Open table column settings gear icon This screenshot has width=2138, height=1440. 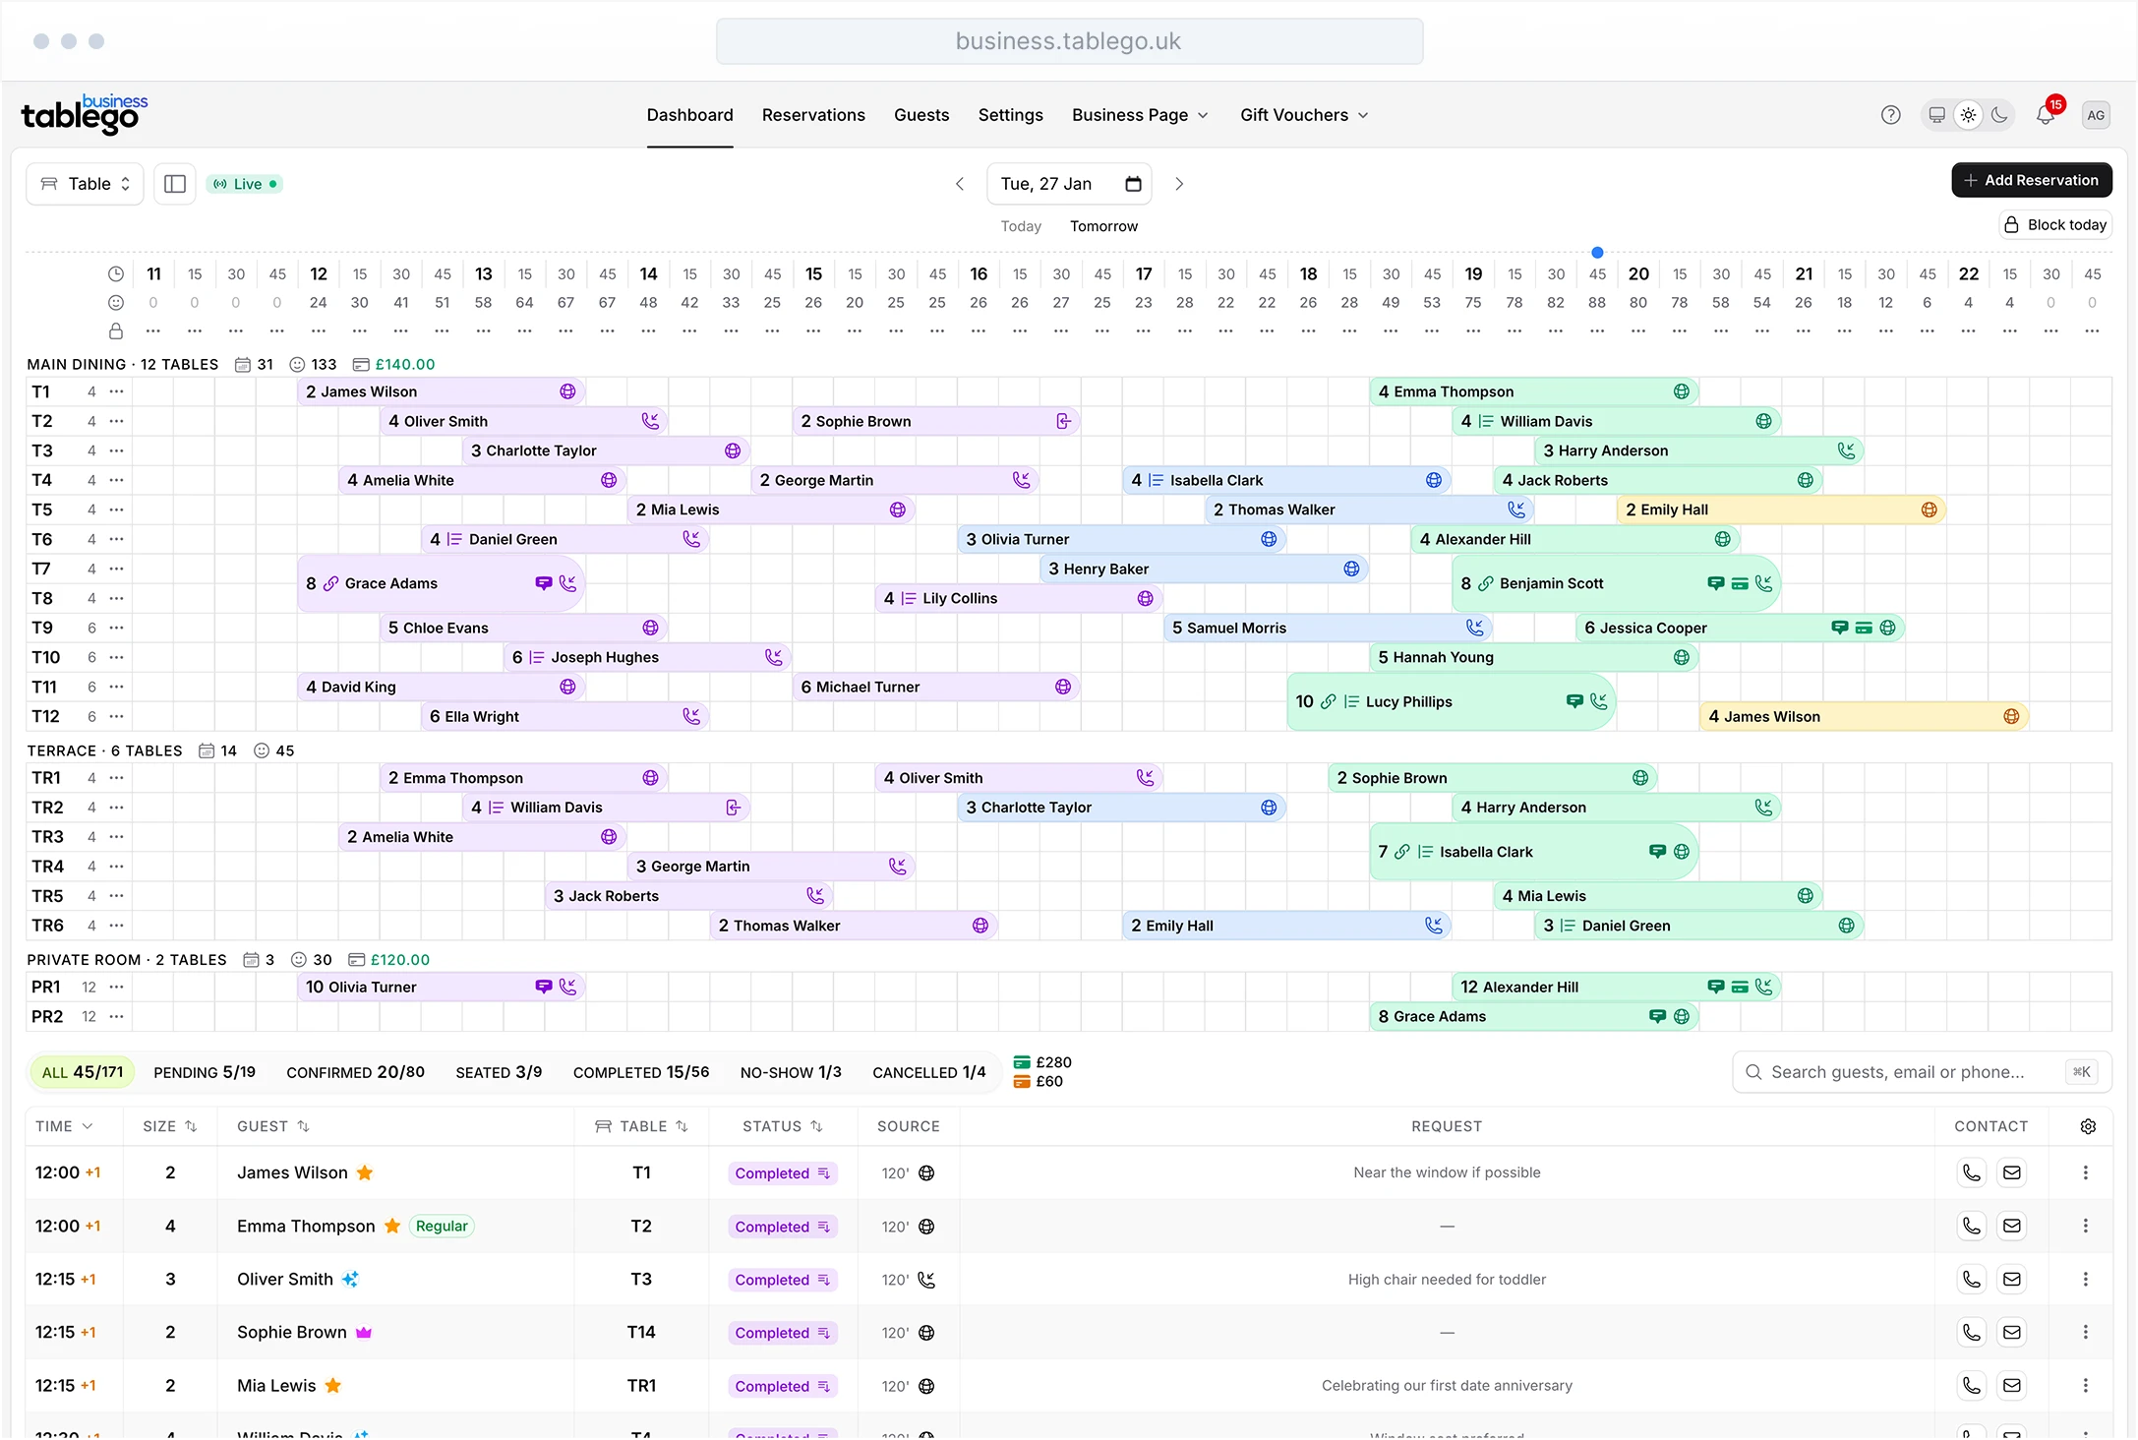click(x=2088, y=1126)
